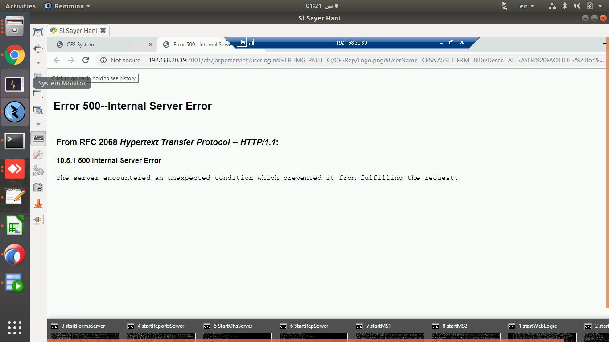Screen dimensions: 609x342
Task: Click the orange minimize-window arrow icon
Action: coord(38,204)
